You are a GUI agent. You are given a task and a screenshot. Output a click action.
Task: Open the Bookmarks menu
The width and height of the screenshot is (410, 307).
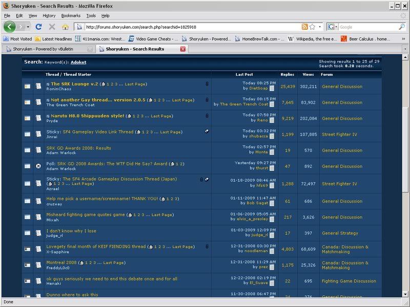click(71, 16)
